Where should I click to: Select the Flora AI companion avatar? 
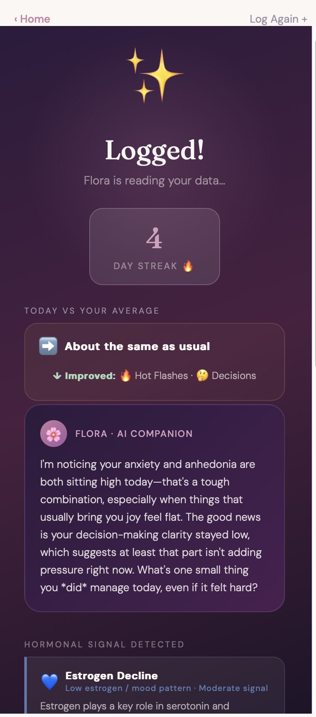[53, 434]
